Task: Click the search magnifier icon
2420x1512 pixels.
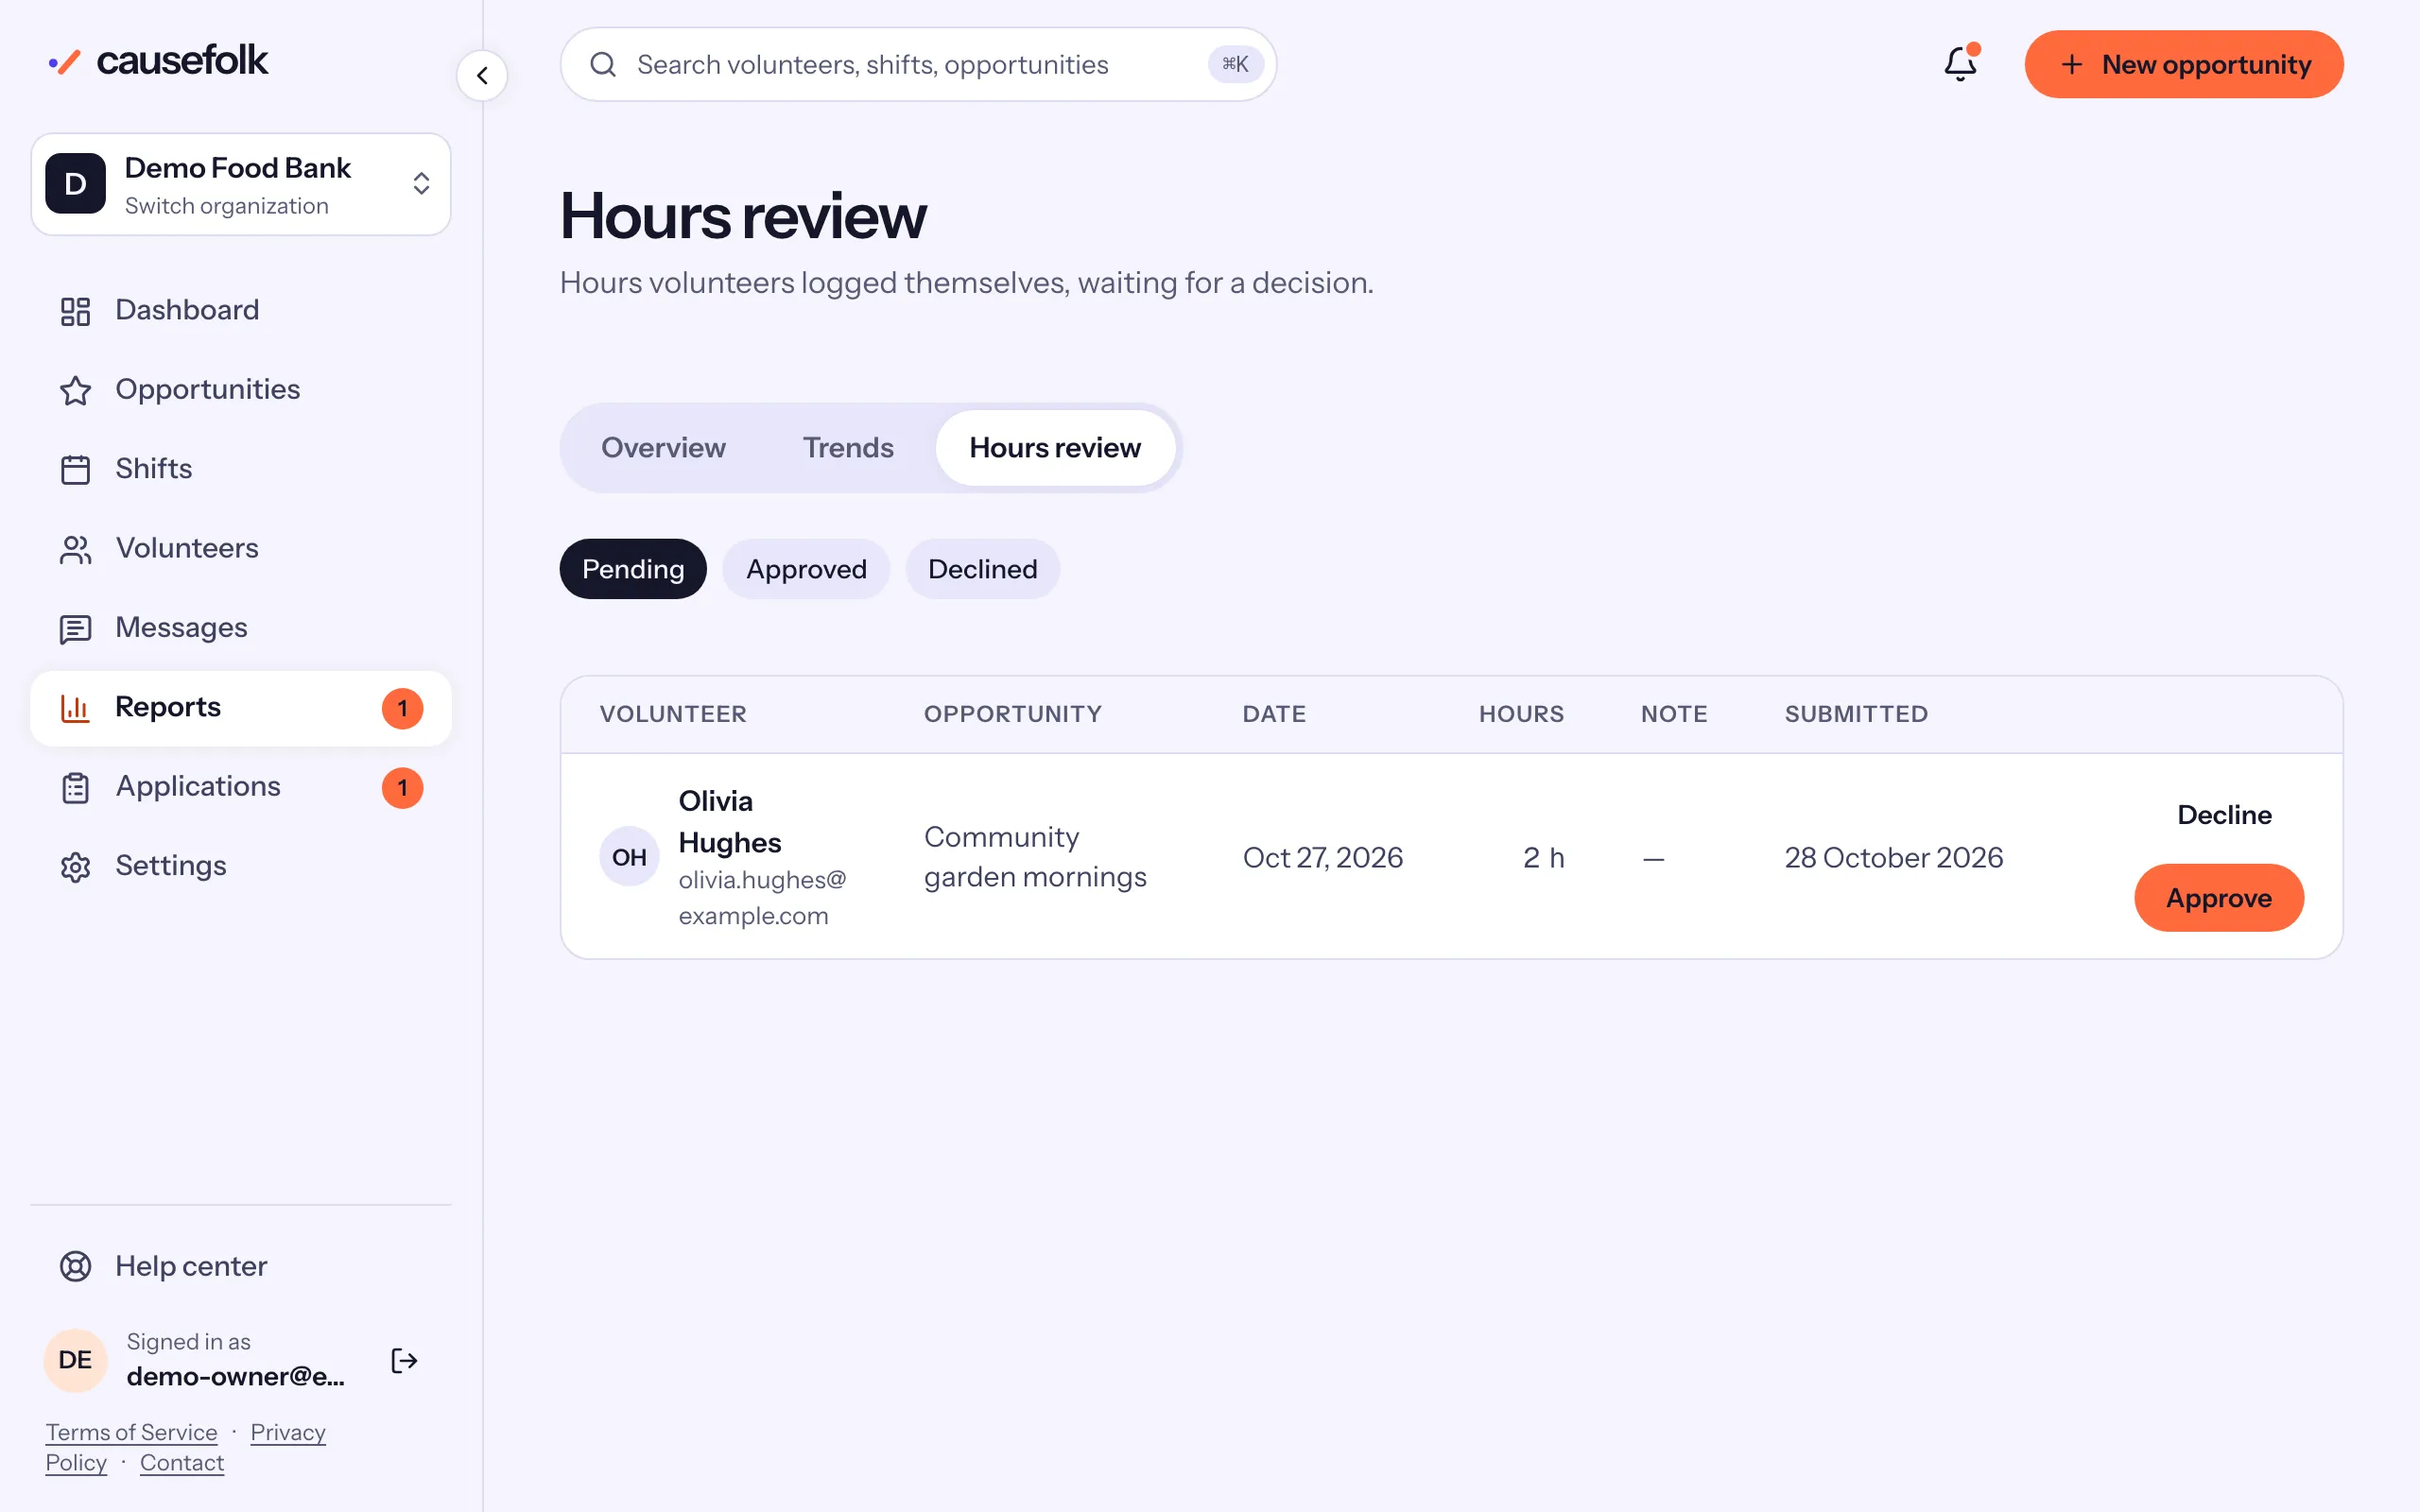Action: [x=603, y=65]
